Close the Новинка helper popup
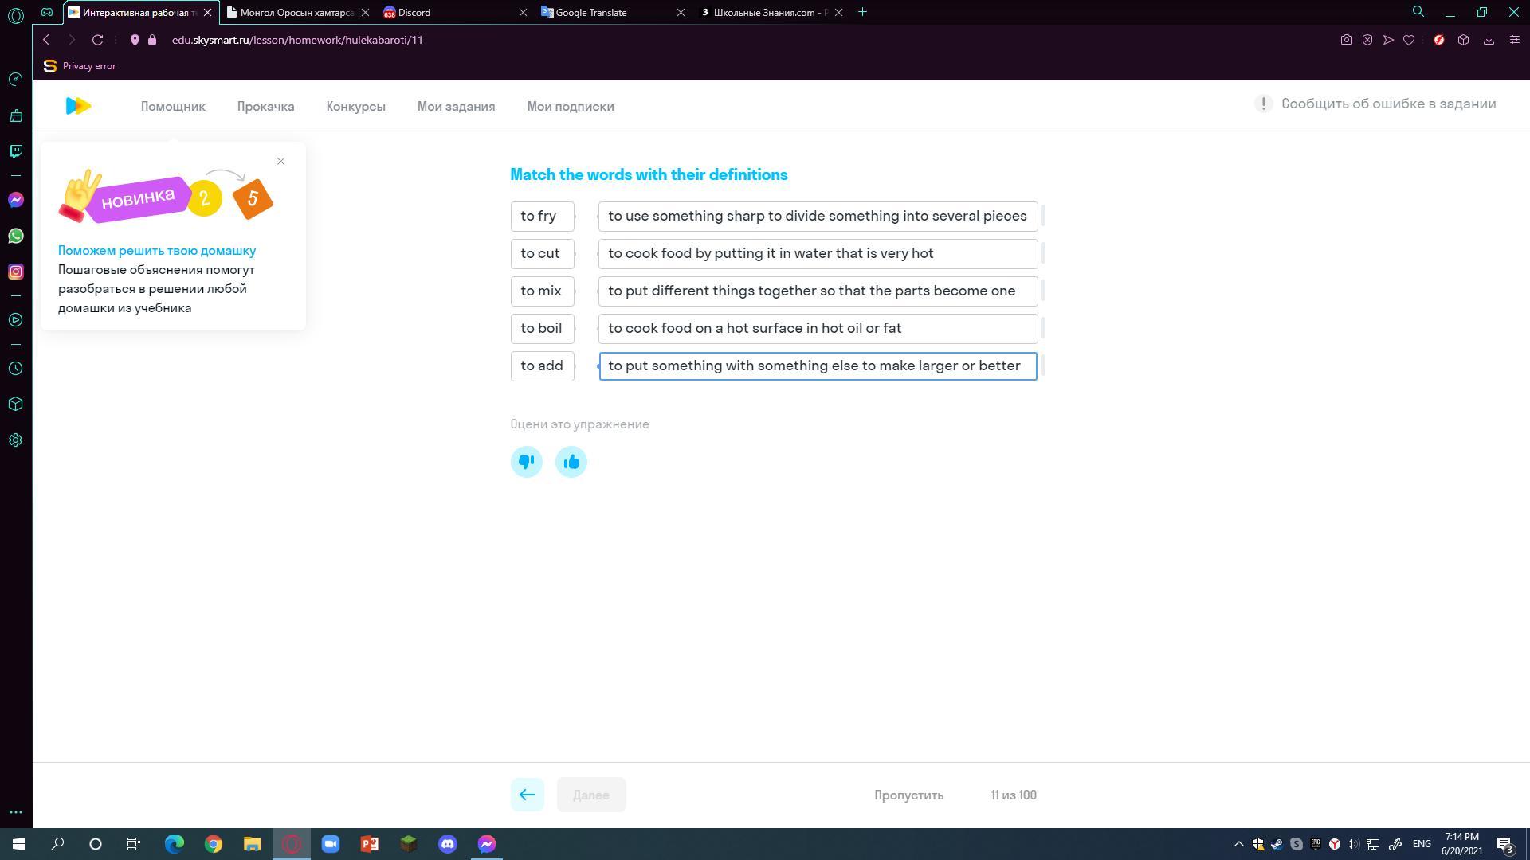Screen dimensions: 1530x860 click(280, 162)
